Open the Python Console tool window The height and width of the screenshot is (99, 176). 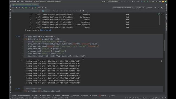(45, 96)
